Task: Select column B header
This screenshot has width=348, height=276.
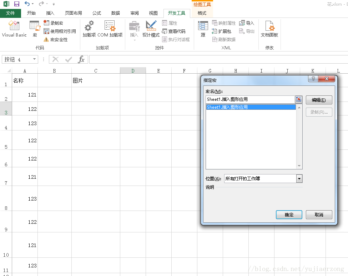Action: click(55, 71)
